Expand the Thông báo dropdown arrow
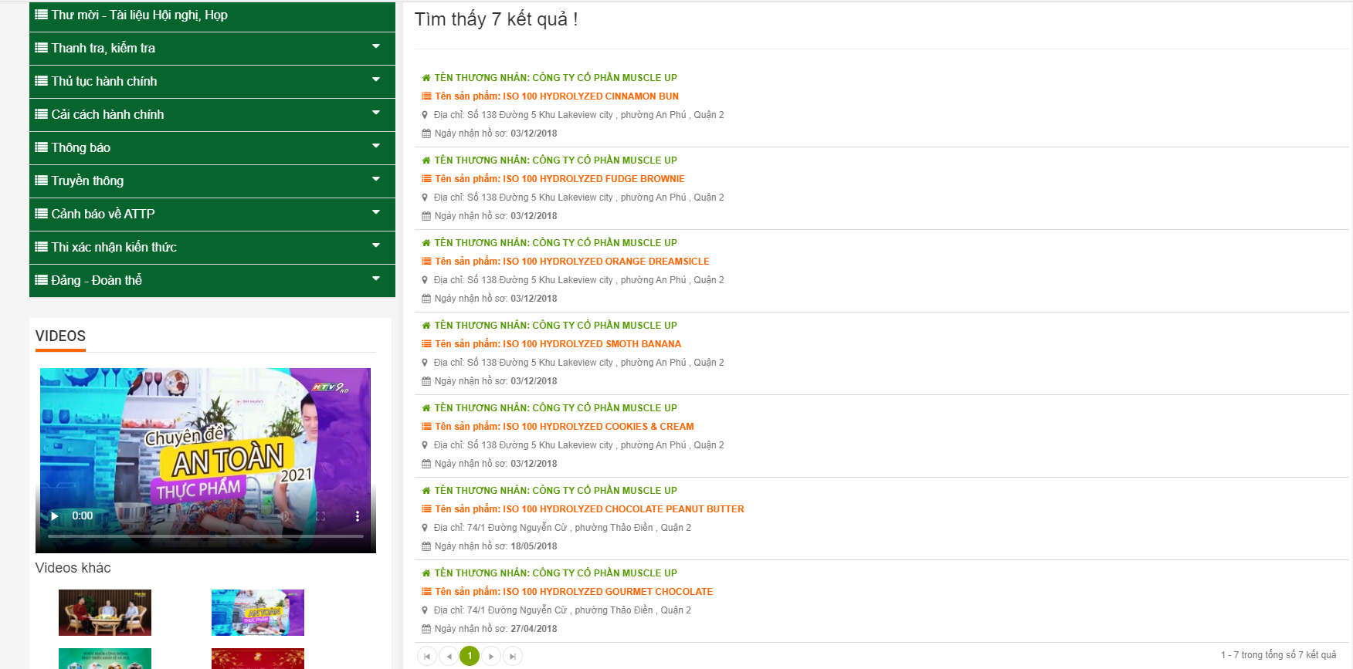 [376, 147]
